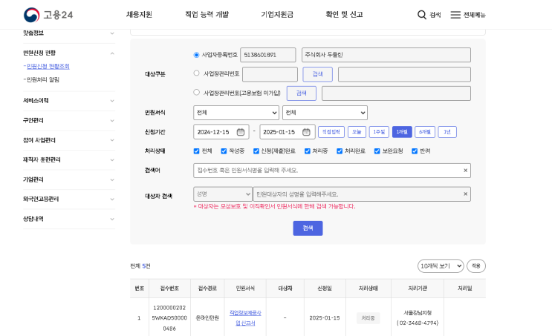Screen dimensions: 552x336
Task: Open first 민원서식 전체 dropdown
Action: click(236, 113)
